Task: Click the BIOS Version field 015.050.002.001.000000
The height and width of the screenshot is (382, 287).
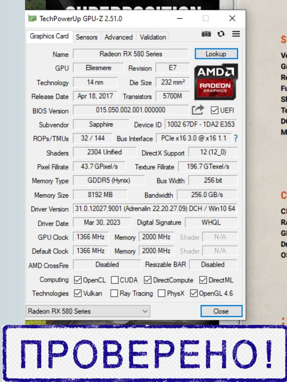Action: pyautogui.click(x=131, y=110)
